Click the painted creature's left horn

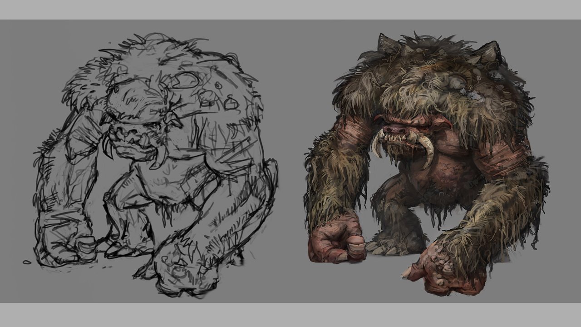[x=385, y=43]
